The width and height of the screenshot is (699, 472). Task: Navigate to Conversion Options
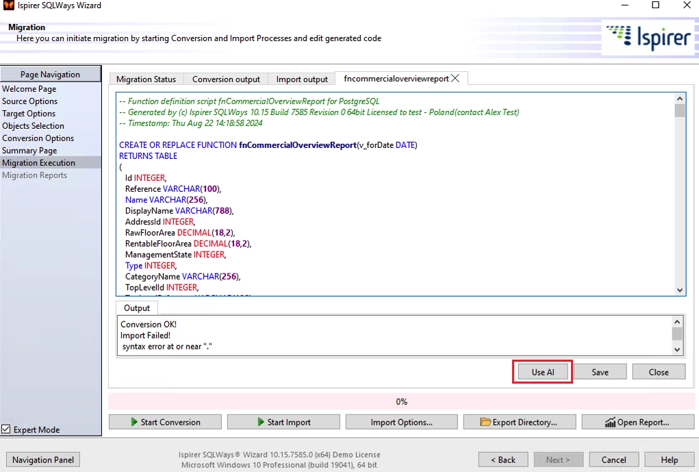point(38,138)
